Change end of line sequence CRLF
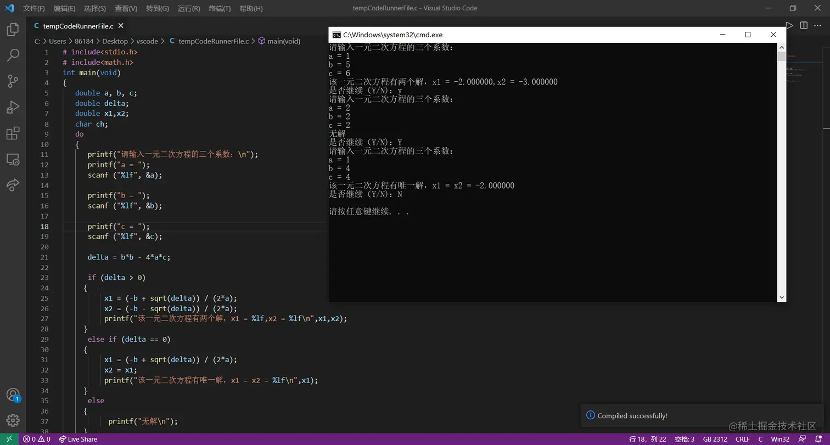Image resolution: width=830 pixels, height=445 pixels. click(x=743, y=439)
